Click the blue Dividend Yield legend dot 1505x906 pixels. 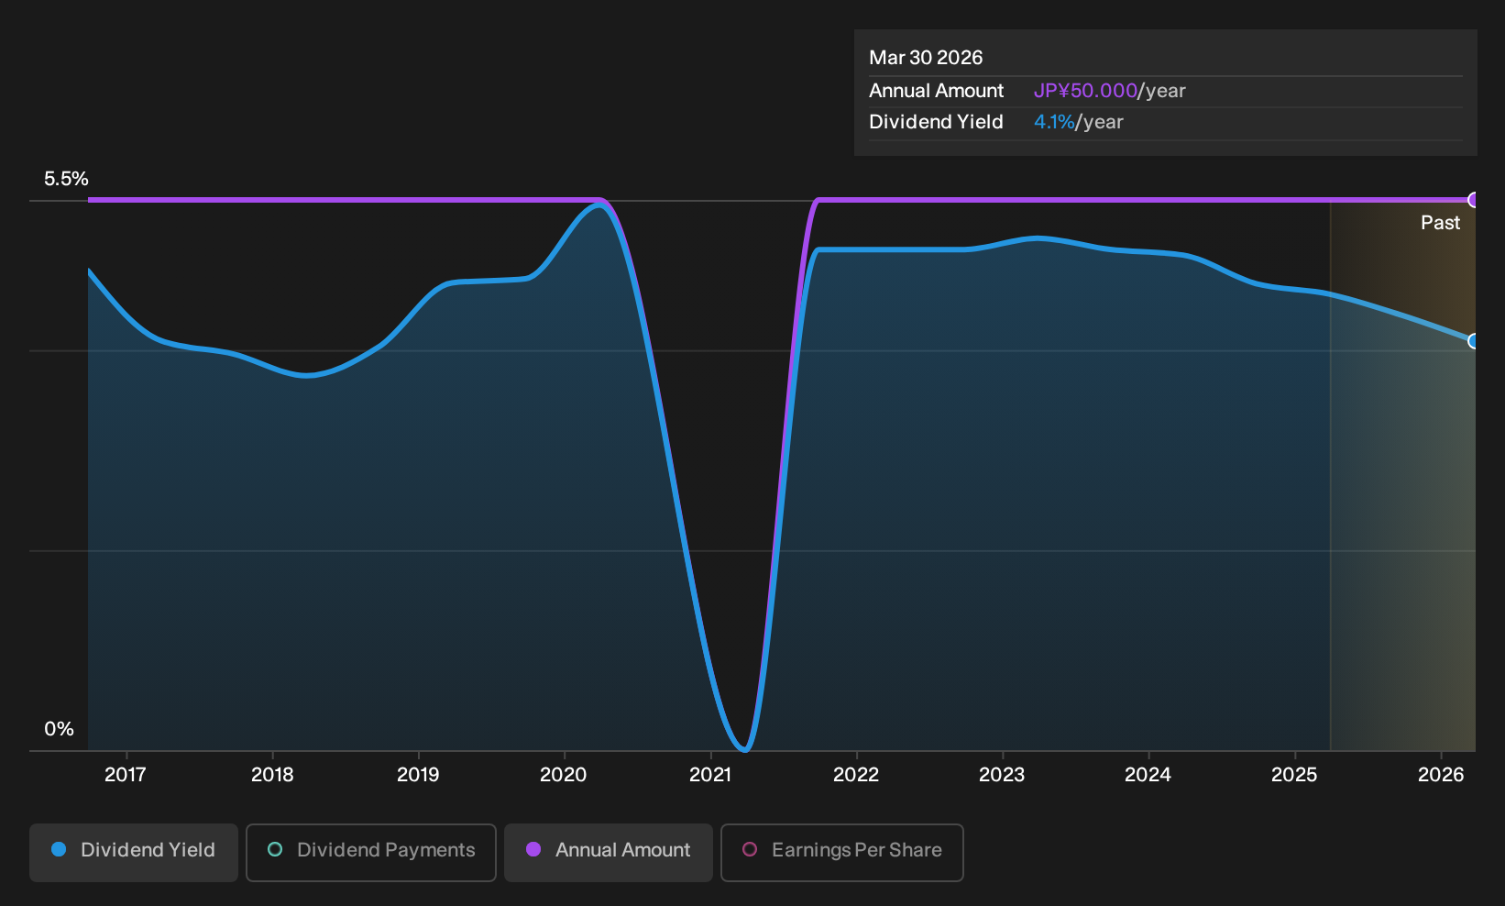(59, 850)
